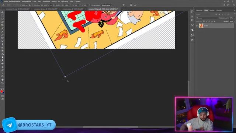
Task: Open the layer opacity dropdown arrow
Action: tap(234, 18)
